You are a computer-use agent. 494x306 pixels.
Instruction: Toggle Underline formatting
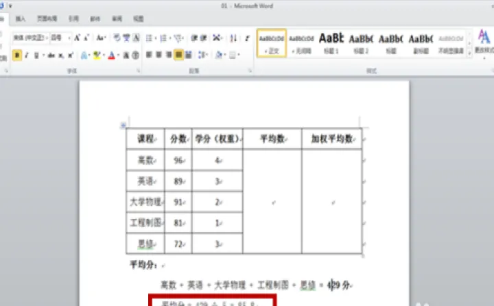pos(36,56)
